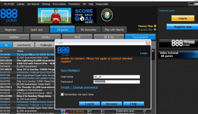Click the Browse button in Login dialog
The width and height of the screenshot is (198, 114).
pyautogui.click(x=111, y=104)
